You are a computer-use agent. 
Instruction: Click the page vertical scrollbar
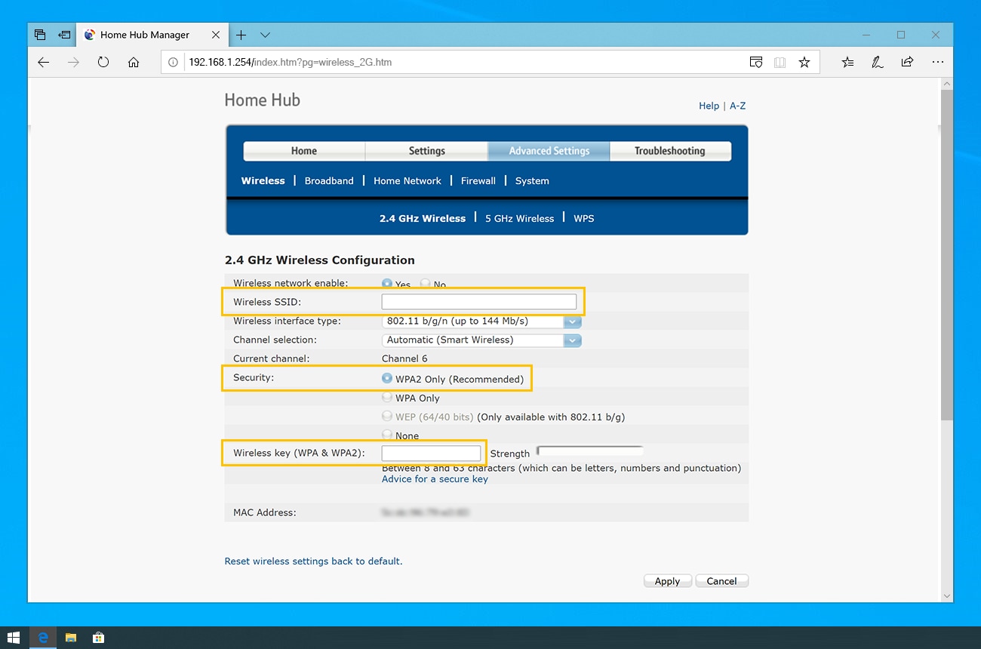coord(947,255)
